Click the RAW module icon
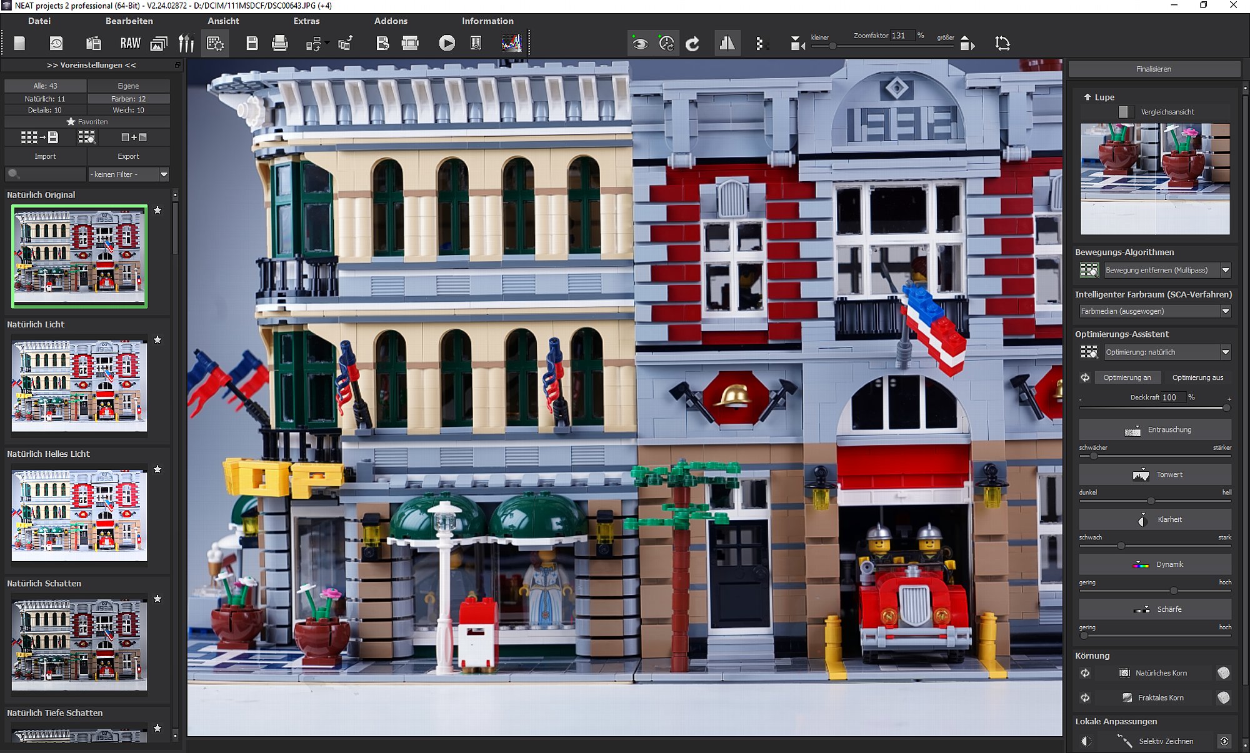Image resolution: width=1250 pixels, height=753 pixels. (x=130, y=43)
